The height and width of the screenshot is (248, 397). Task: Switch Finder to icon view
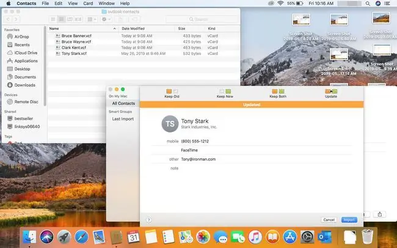tap(53, 20)
